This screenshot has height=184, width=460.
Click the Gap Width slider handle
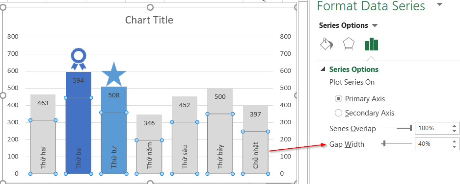[384, 143]
